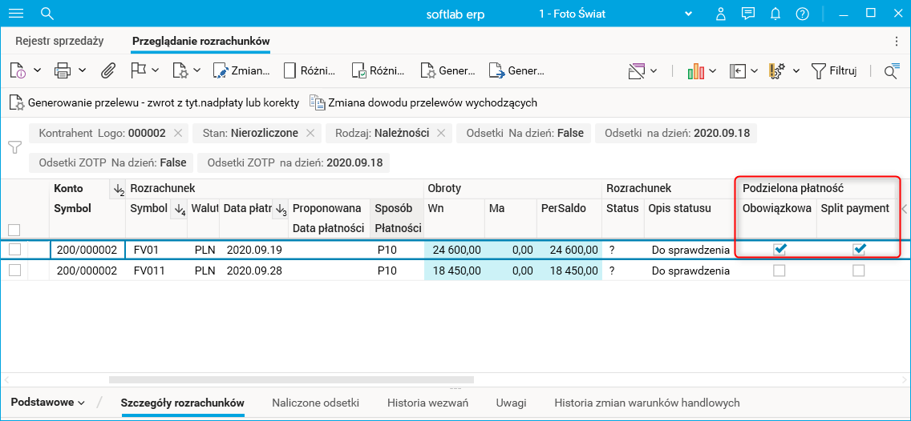Toggle Obowiązkowa checkbox for FV01
This screenshot has height=421, width=911.
(x=779, y=250)
